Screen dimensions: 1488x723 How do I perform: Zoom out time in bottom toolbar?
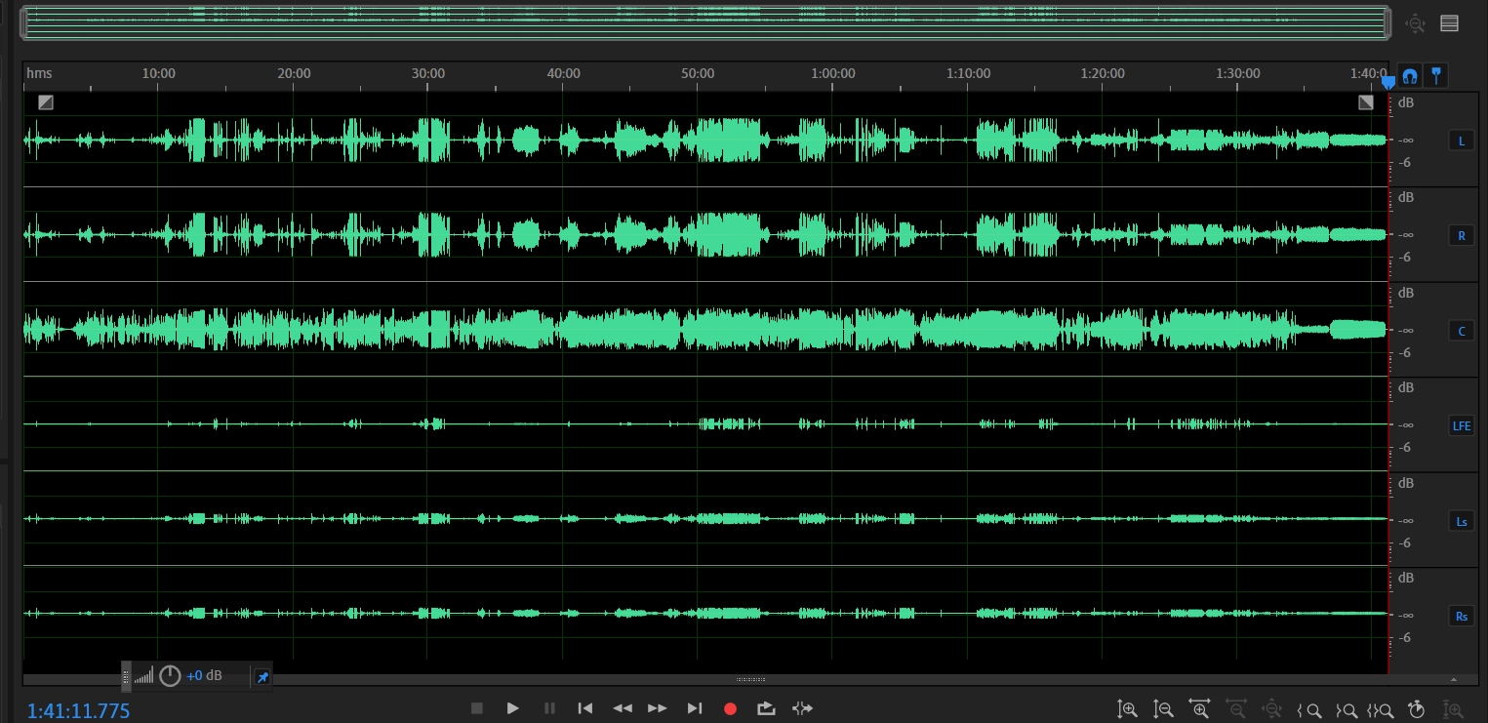click(x=1235, y=709)
